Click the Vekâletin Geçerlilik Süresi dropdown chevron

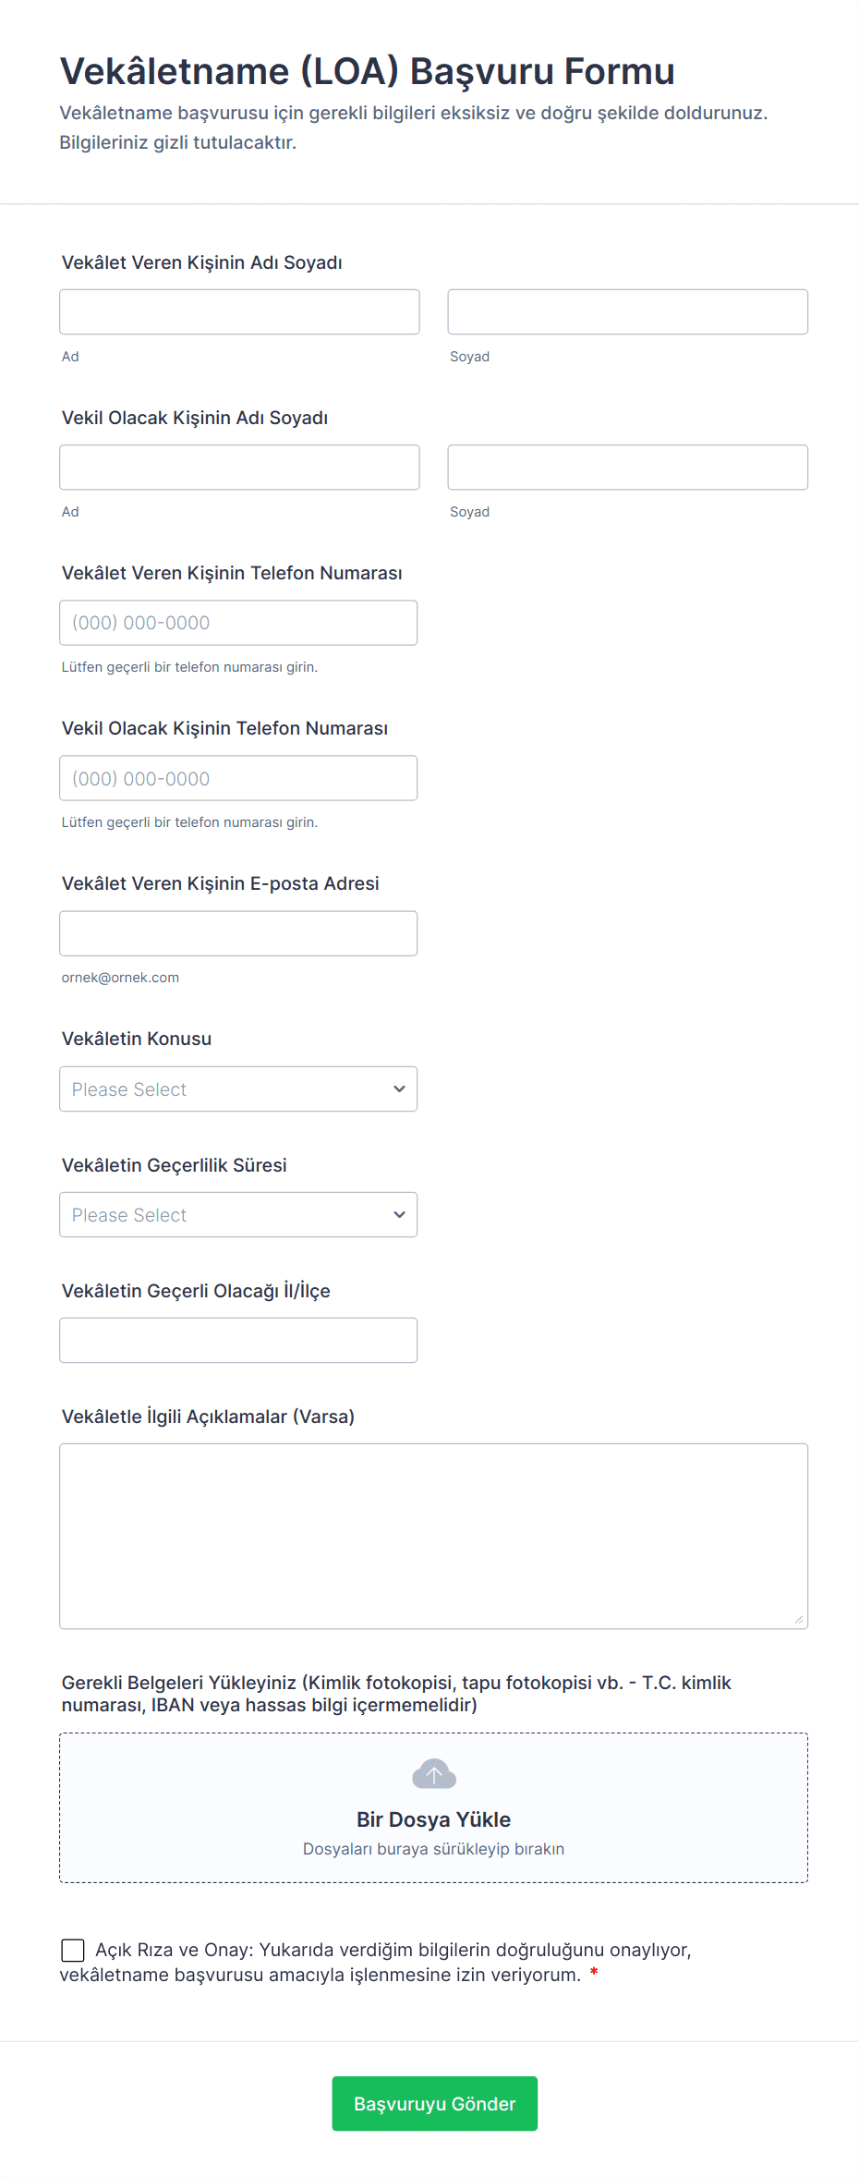pos(399,1214)
